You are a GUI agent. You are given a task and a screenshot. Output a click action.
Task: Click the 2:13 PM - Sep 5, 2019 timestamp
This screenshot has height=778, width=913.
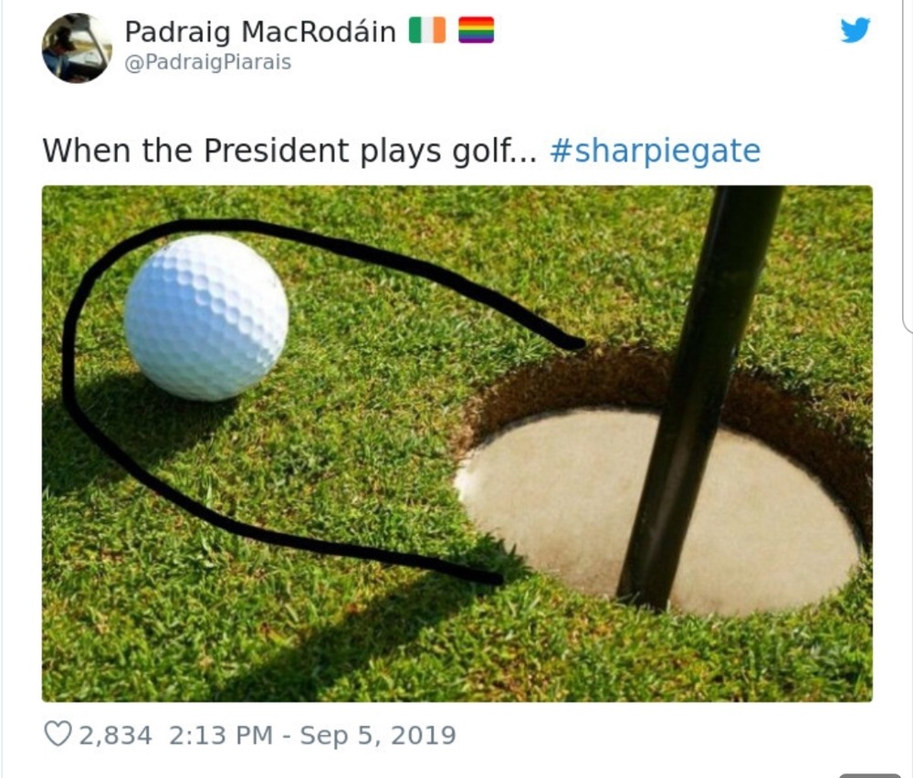point(312,735)
